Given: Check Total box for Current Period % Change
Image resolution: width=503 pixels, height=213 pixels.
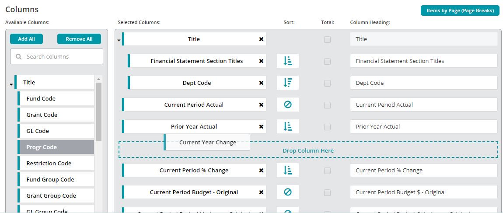Looking at the screenshot, I should 327,171.
